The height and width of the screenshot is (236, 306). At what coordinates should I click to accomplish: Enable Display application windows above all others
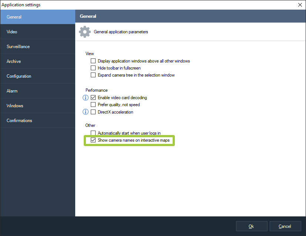coord(93,61)
